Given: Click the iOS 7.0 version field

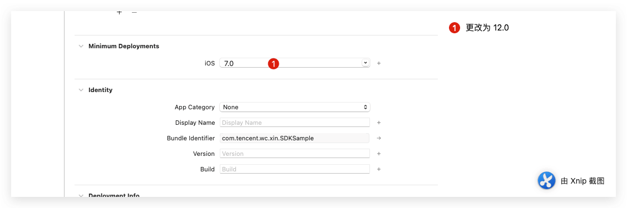Looking at the screenshot, I should click(295, 63).
